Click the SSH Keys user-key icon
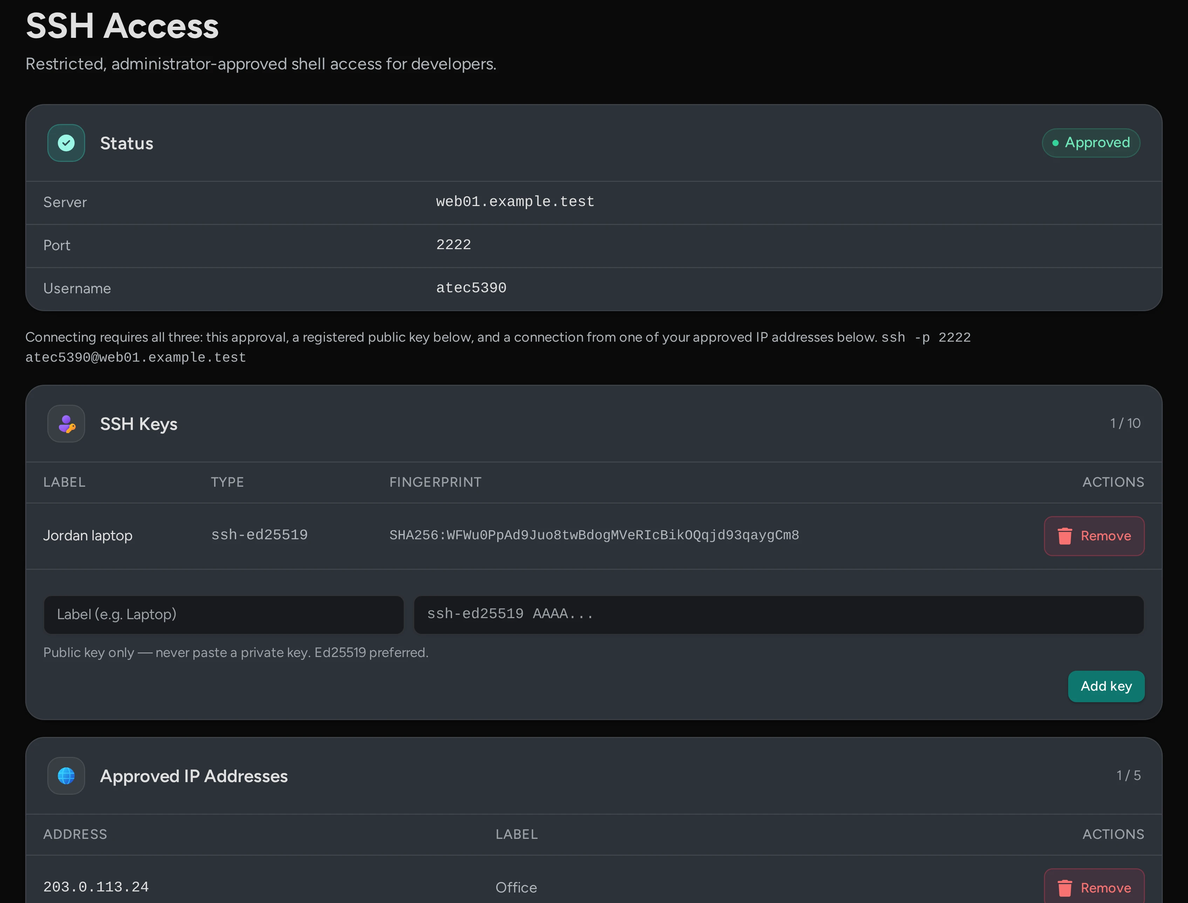 click(66, 424)
